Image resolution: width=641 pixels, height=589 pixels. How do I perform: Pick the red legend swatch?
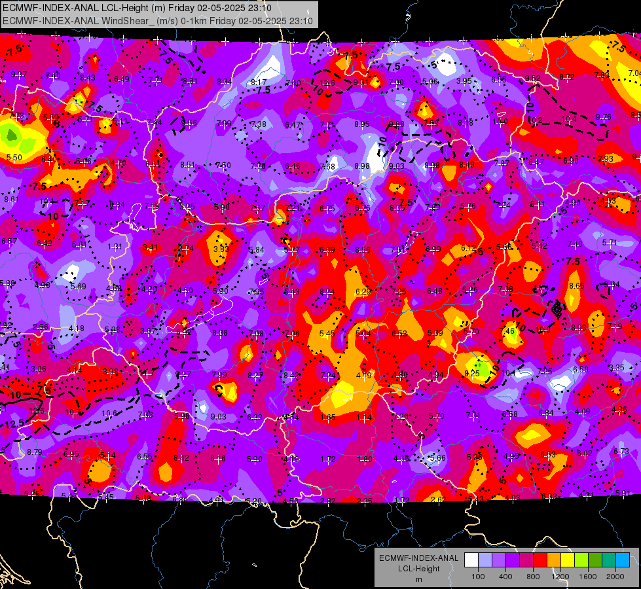[x=540, y=560]
